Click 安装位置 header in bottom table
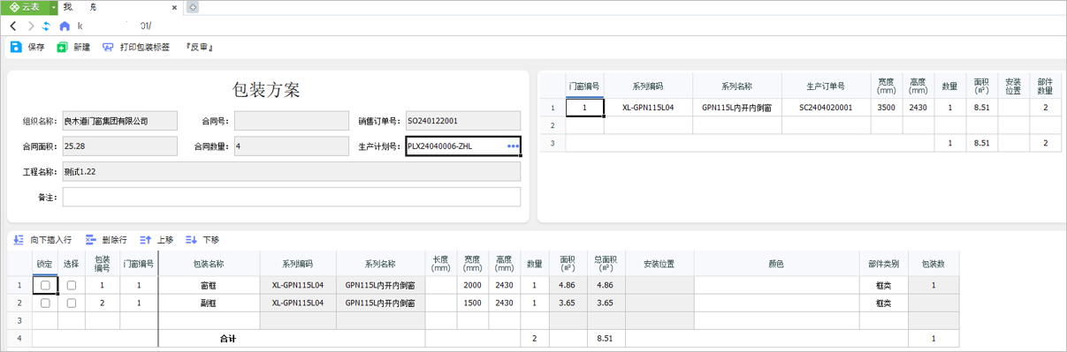This screenshot has height=352, width=1067. click(659, 263)
